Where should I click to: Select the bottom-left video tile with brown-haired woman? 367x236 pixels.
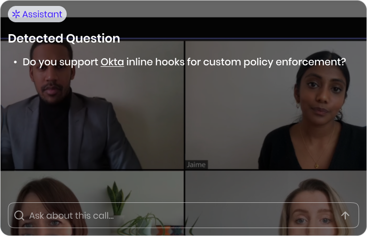point(92,203)
